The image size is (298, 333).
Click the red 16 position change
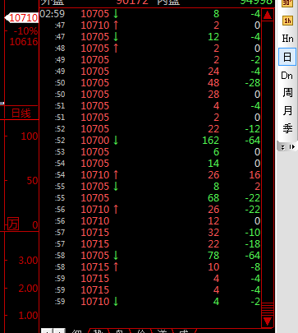click(254, 175)
